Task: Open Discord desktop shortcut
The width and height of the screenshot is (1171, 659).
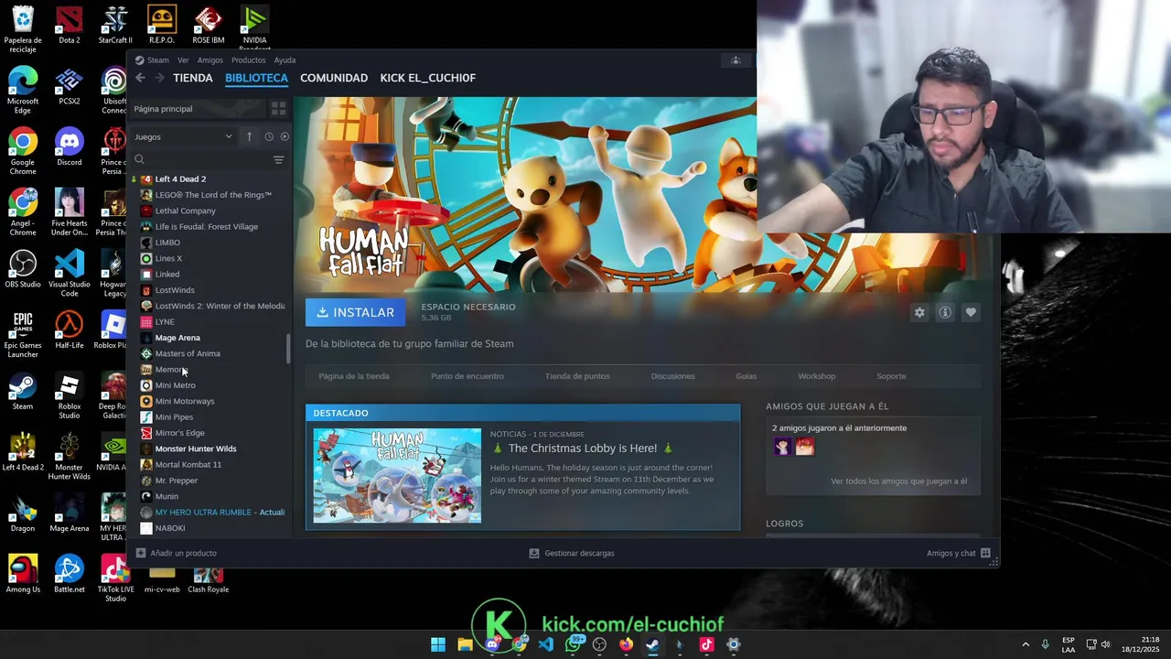Action: click(70, 146)
